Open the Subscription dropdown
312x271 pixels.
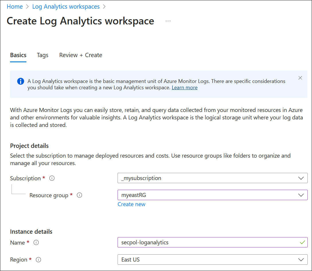pyautogui.click(x=212, y=178)
